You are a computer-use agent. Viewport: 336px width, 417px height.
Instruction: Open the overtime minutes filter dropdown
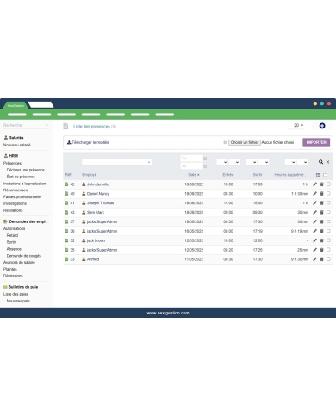[x=302, y=162]
